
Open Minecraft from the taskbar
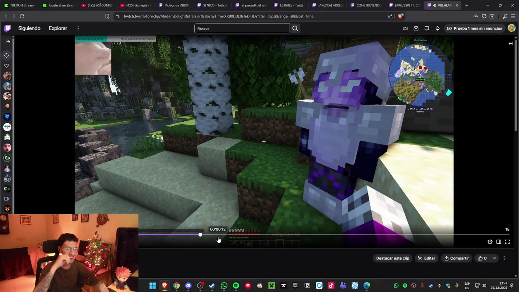click(x=272, y=286)
